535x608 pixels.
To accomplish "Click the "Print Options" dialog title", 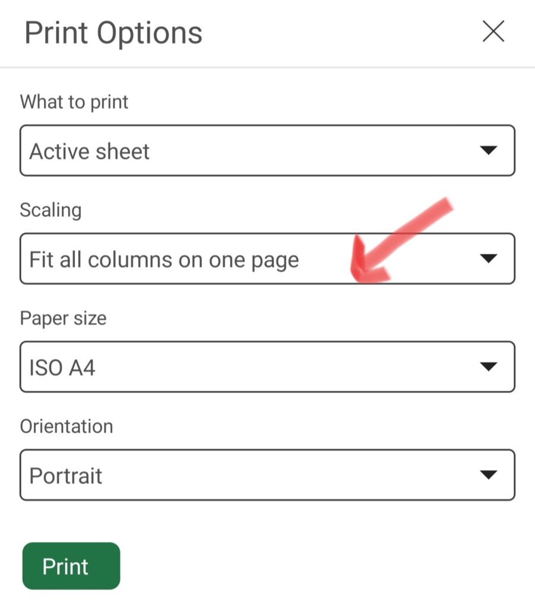I will click(x=113, y=33).
